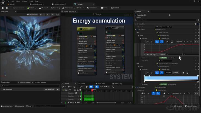
Task: Open the Thumbnail tool
Action: coord(43,8)
